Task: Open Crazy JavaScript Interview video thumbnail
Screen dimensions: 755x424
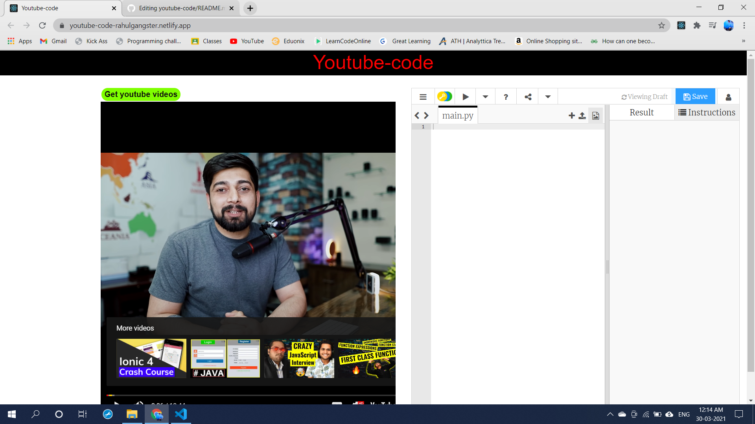Action: click(299, 358)
